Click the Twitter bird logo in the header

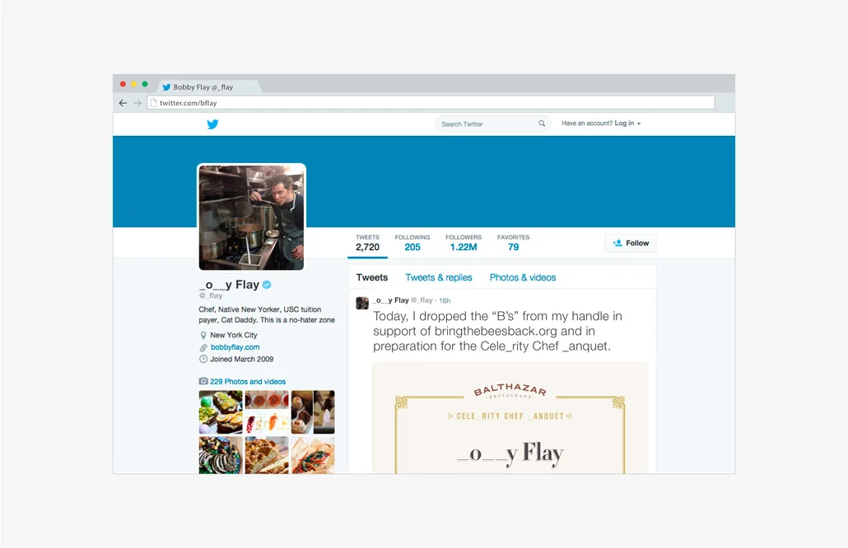coord(212,124)
